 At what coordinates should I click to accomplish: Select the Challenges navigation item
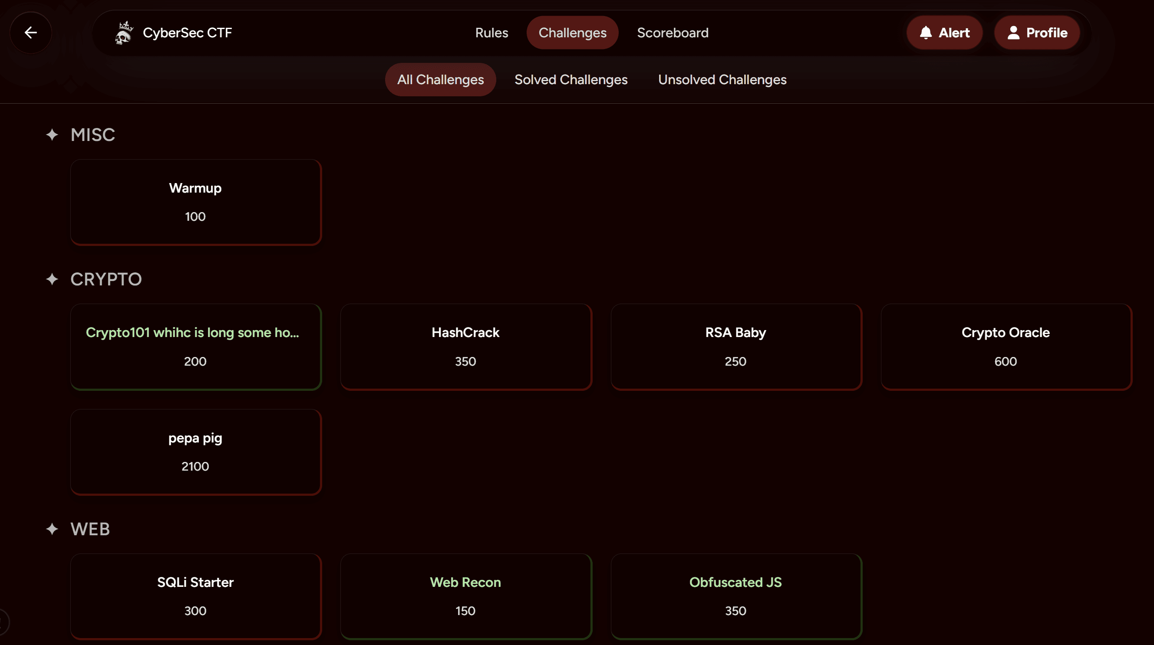coord(572,32)
